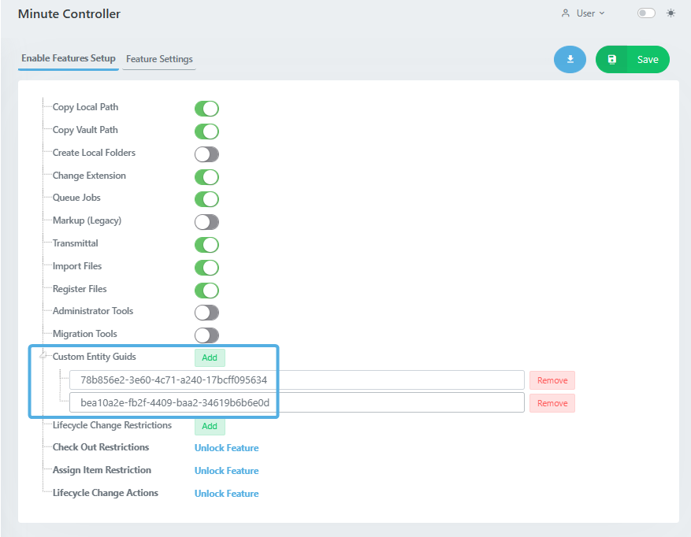Image resolution: width=691 pixels, height=537 pixels.
Task: Unlock the Lifecycle Change Actions feature
Action: click(x=226, y=493)
